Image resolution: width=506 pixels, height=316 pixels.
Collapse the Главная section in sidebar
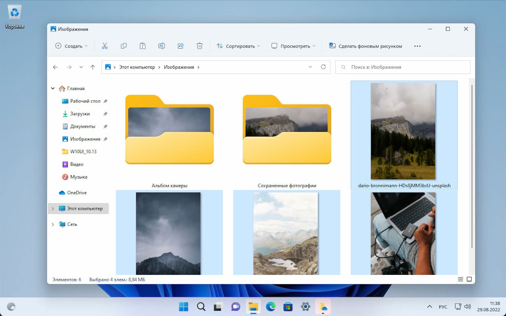pyautogui.click(x=53, y=88)
